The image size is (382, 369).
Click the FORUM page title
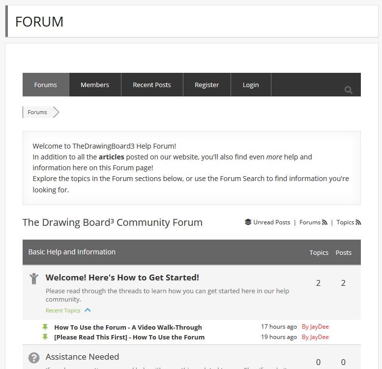pyautogui.click(x=39, y=22)
